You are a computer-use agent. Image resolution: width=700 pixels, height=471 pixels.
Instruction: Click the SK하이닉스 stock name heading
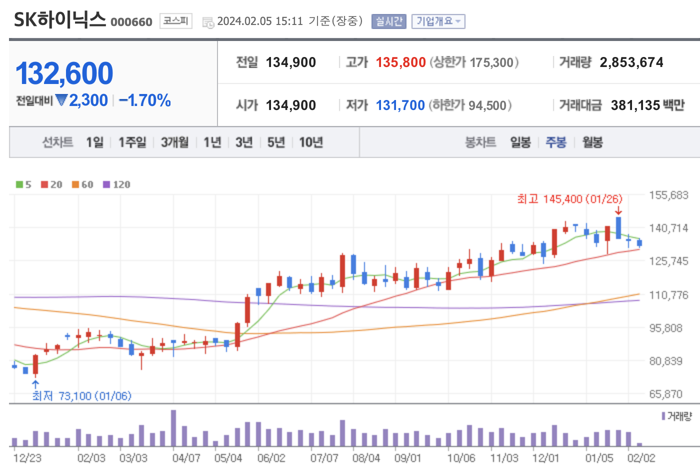coord(60,20)
